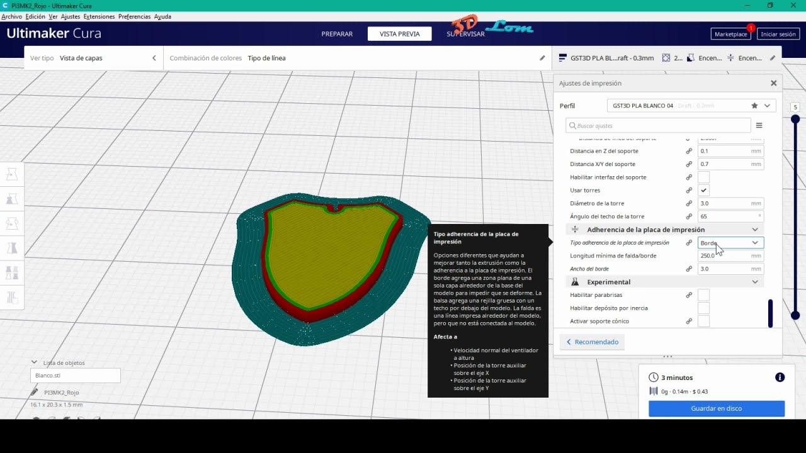This screenshot has height=453, width=806.
Task: Open the Perfil dropdown GST3D PLA BLANCO 04
Action: 691,106
